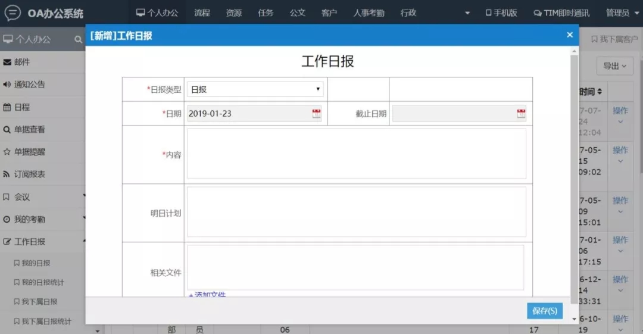Go to 日程 in the sidebar
Image resolution: width=643 pixels, height=334 pixels.
21,107
